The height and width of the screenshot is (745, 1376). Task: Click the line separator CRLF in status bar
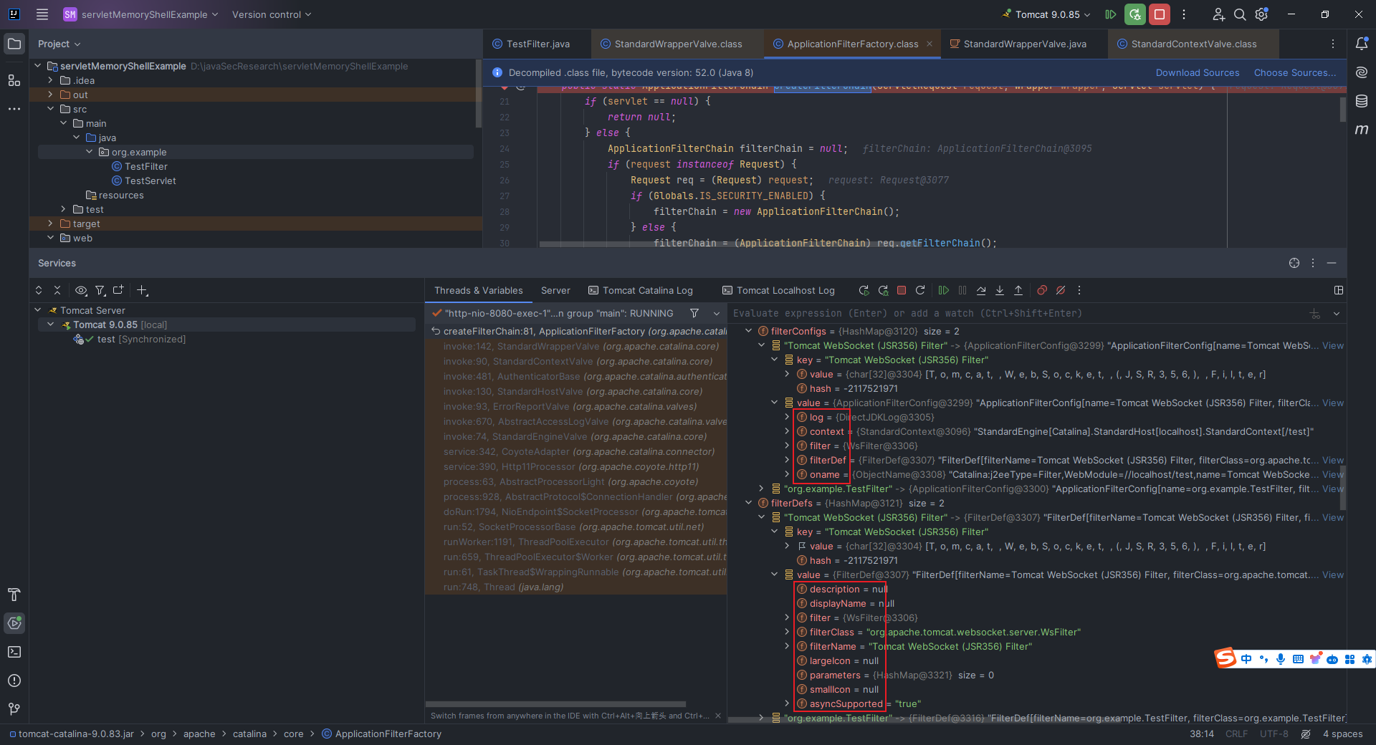point(1236,734)
